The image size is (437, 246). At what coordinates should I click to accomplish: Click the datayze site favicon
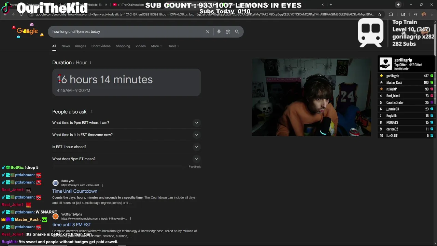click(x=56, y=183)
